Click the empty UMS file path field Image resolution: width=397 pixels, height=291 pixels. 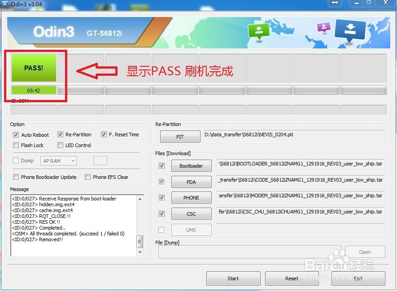coord(301,230)
